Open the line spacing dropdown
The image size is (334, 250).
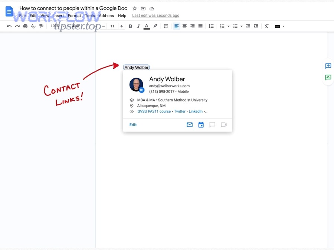211,26
